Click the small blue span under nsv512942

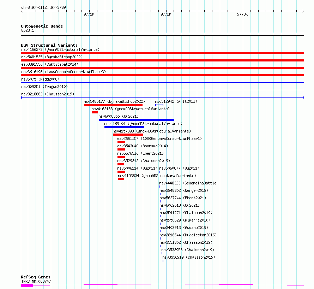point(159,105)
